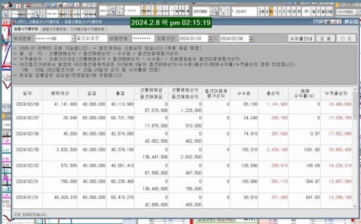The image size is (361, 224).
Task: Click the table scrollbar down arrow
Action: (x=355, y=207)
